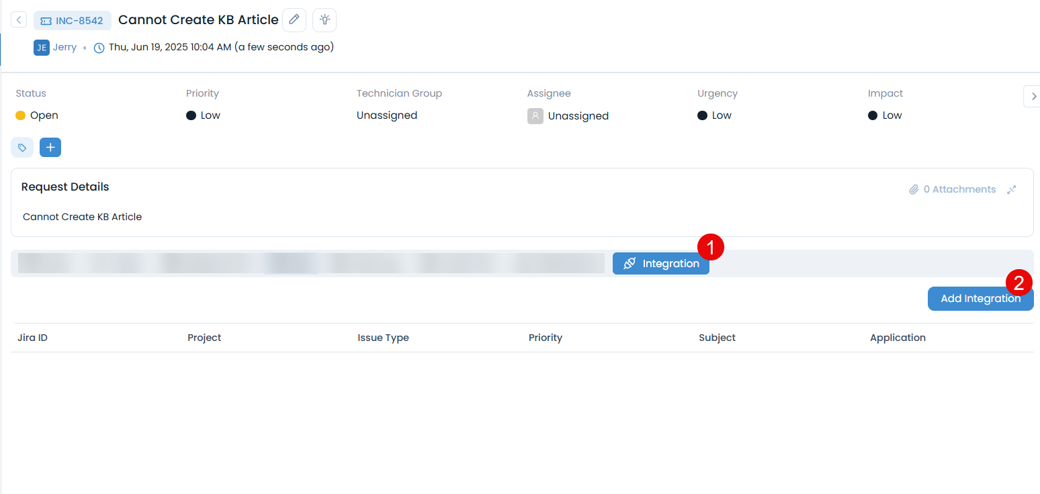This screenshot has height=494, width=1040.
Task: Click the Add Integration button
Action: coord(980,298)
